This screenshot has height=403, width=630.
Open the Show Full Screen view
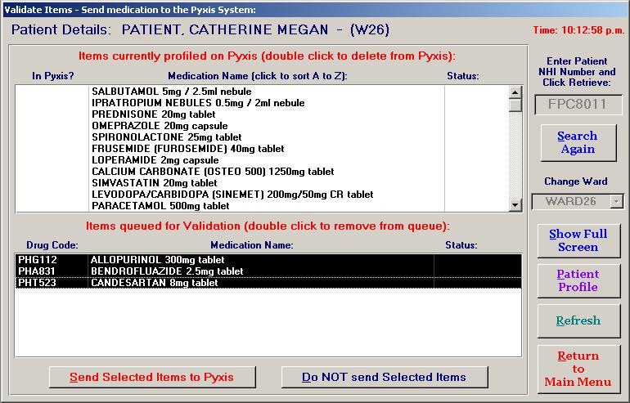578,240
